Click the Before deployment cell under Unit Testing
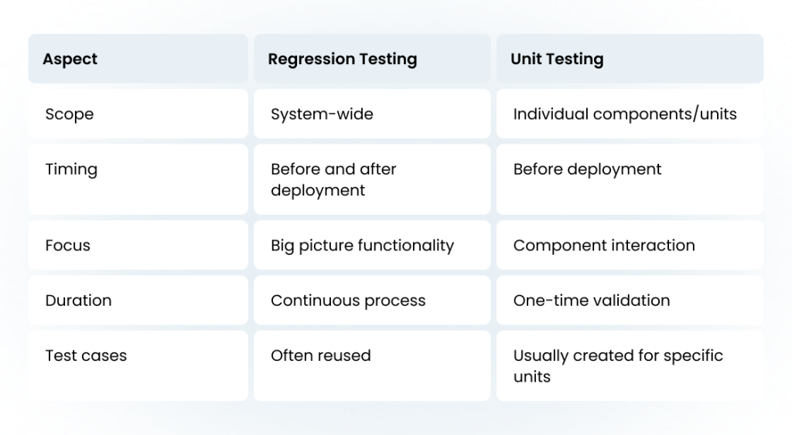 (630, 180)
